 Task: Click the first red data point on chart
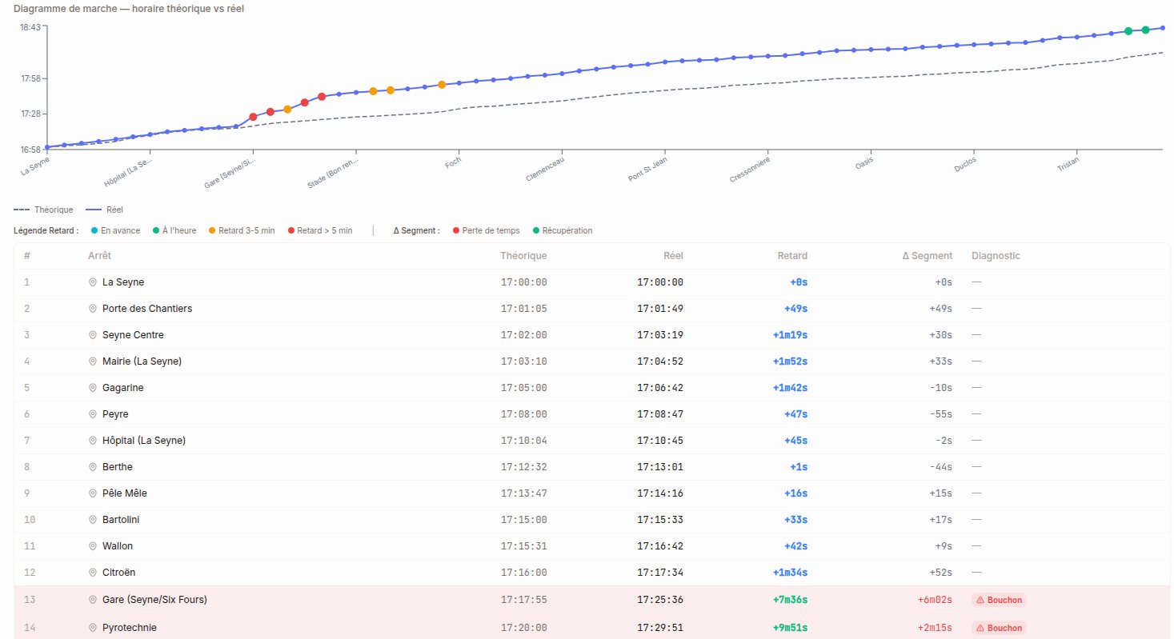tap(253, 117)
